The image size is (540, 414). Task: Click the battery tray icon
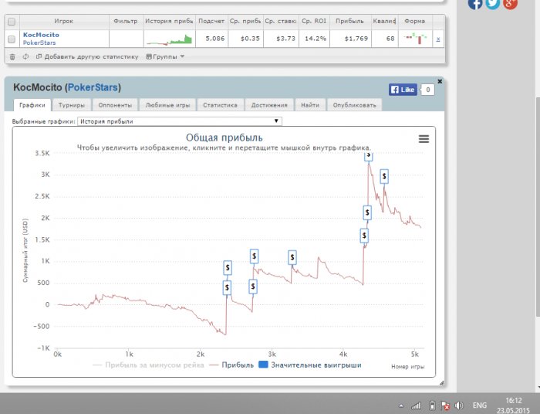432,406
